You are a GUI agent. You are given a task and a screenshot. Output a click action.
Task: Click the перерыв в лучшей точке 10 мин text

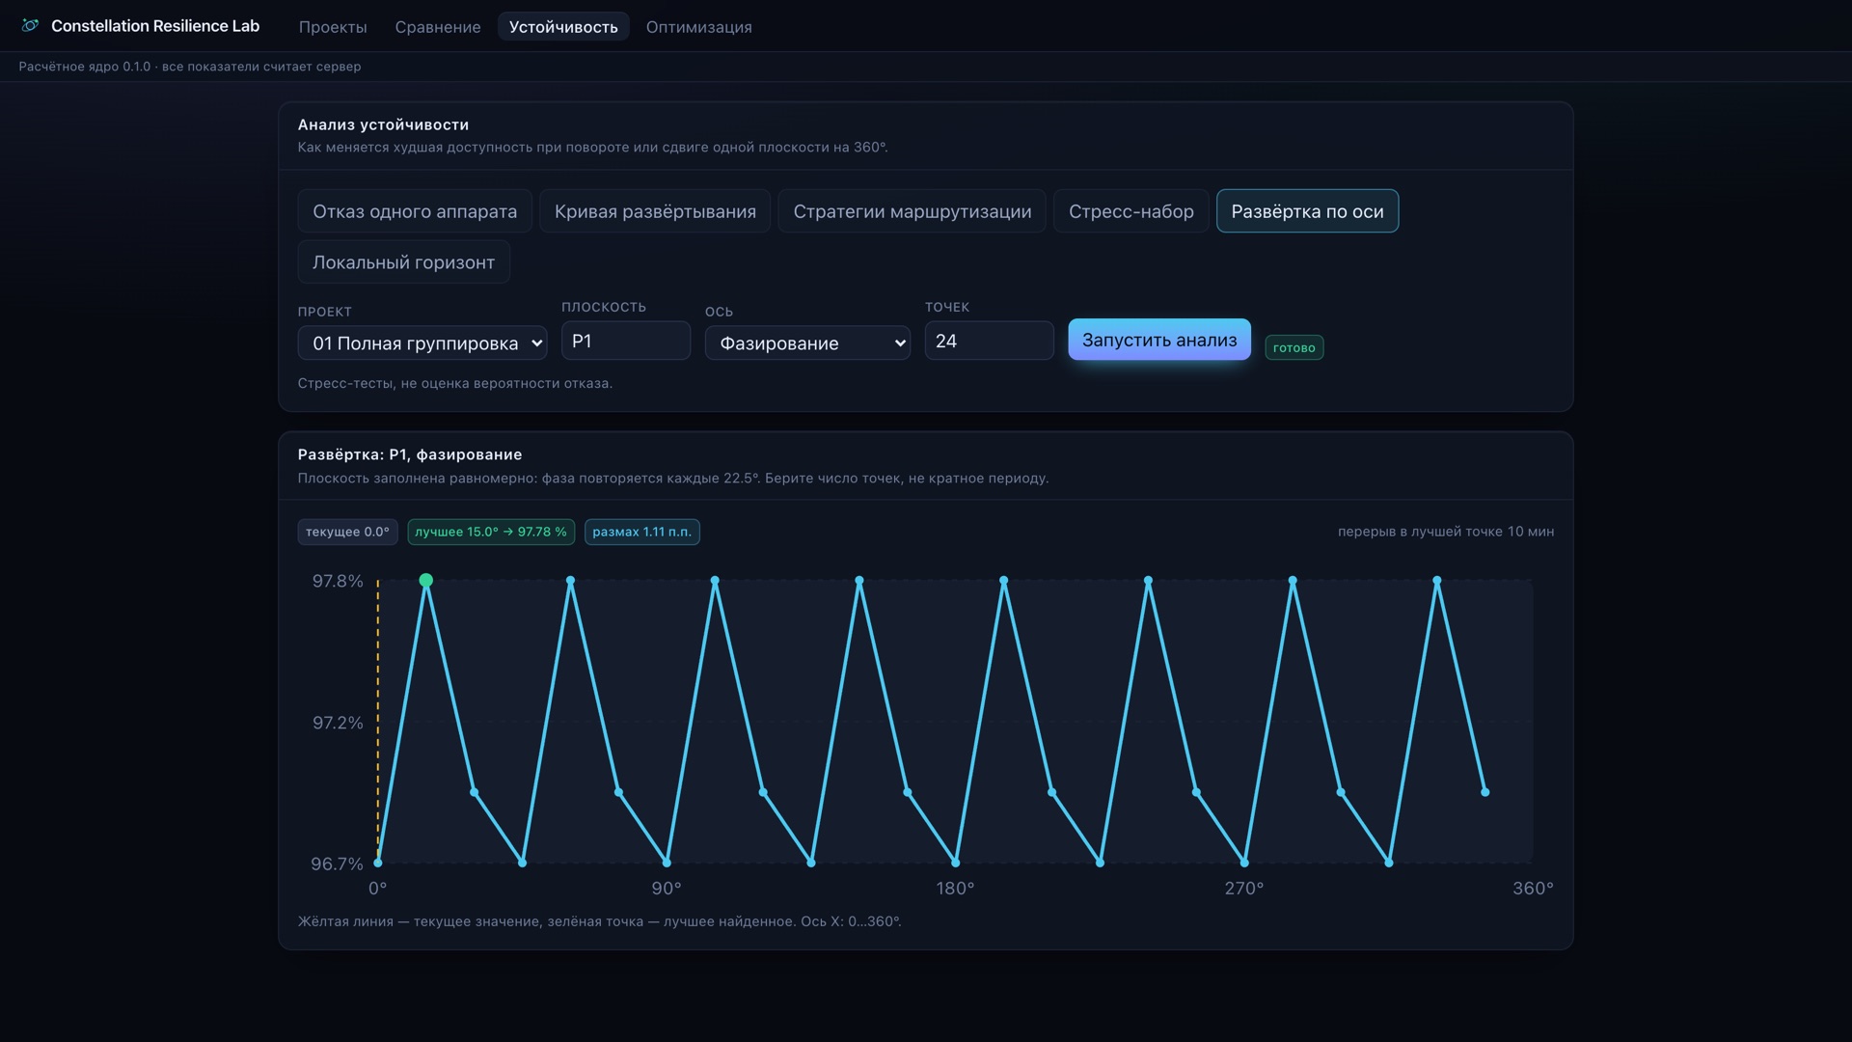pos(1446,532)
